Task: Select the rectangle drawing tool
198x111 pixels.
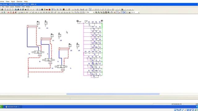Action: [x=96, y=10]
